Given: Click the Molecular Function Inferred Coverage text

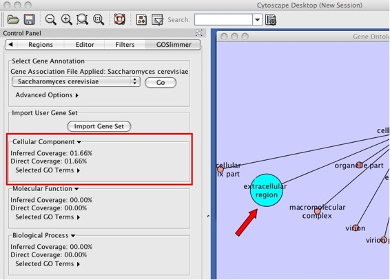Looking at the screenshot, I should pyautogui.click(x=51, y=200).
